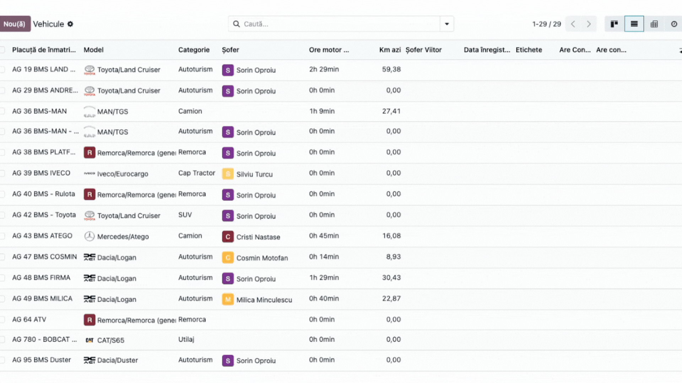
Task: Open optional columns selector at header end
Action: [x=680, y=50]
